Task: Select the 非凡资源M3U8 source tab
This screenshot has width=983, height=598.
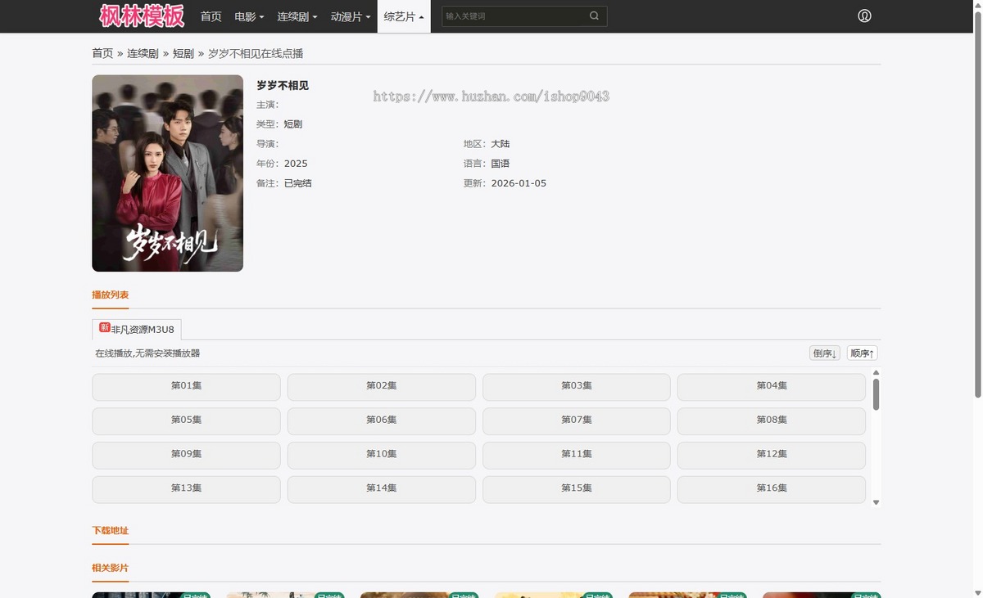Action: (137, 330)
